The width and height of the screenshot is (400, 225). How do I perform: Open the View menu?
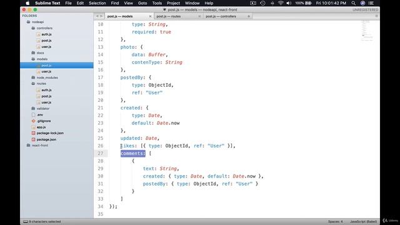128,3
